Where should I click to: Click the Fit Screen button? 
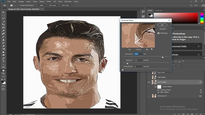[x=53, y=5]
